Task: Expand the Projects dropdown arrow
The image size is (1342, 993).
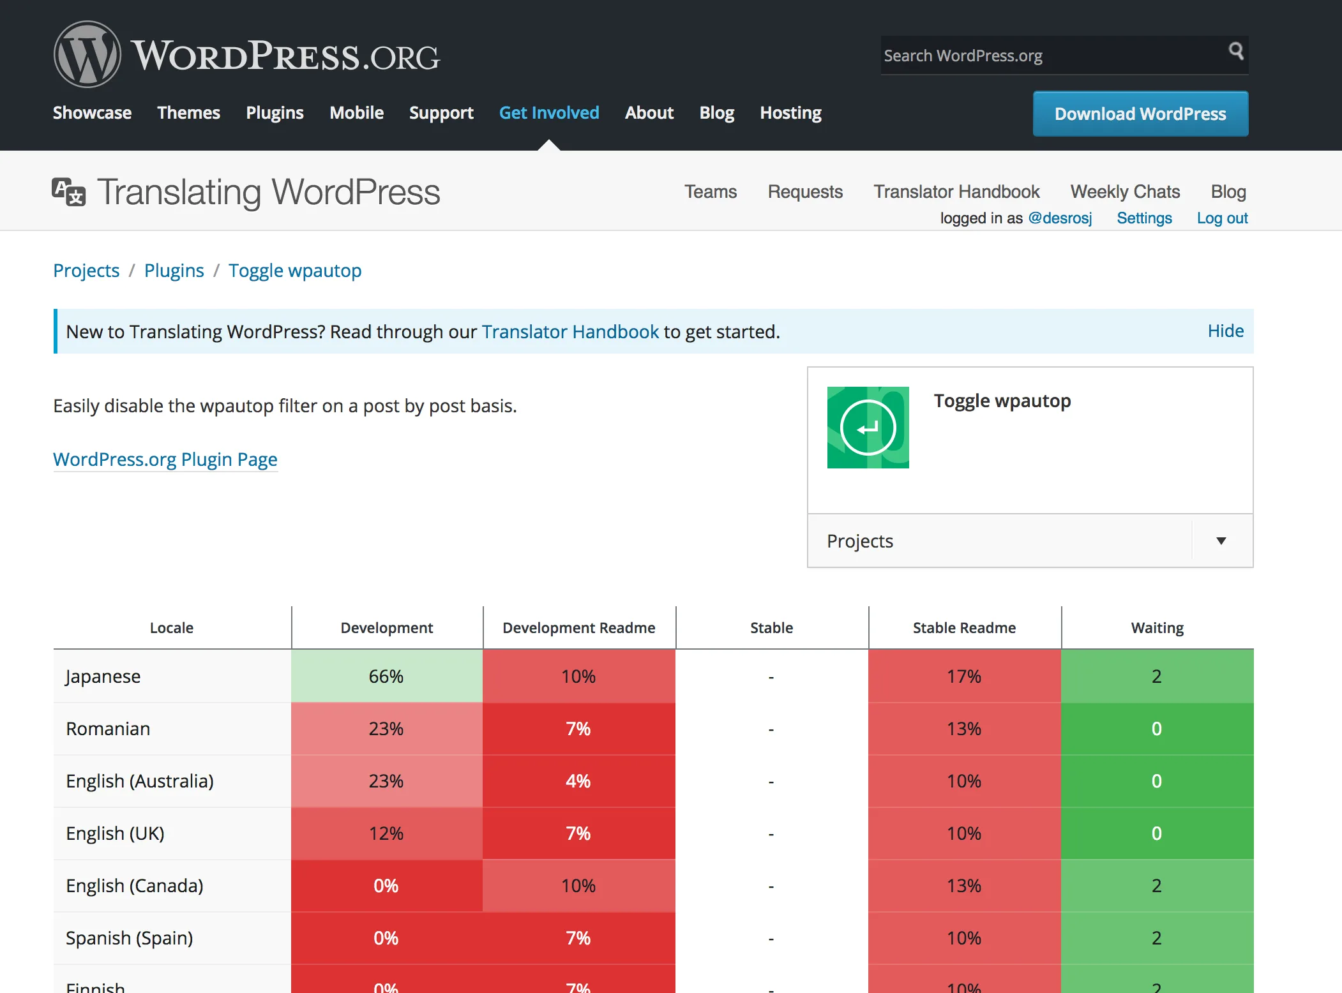Action: (1221, 541)
